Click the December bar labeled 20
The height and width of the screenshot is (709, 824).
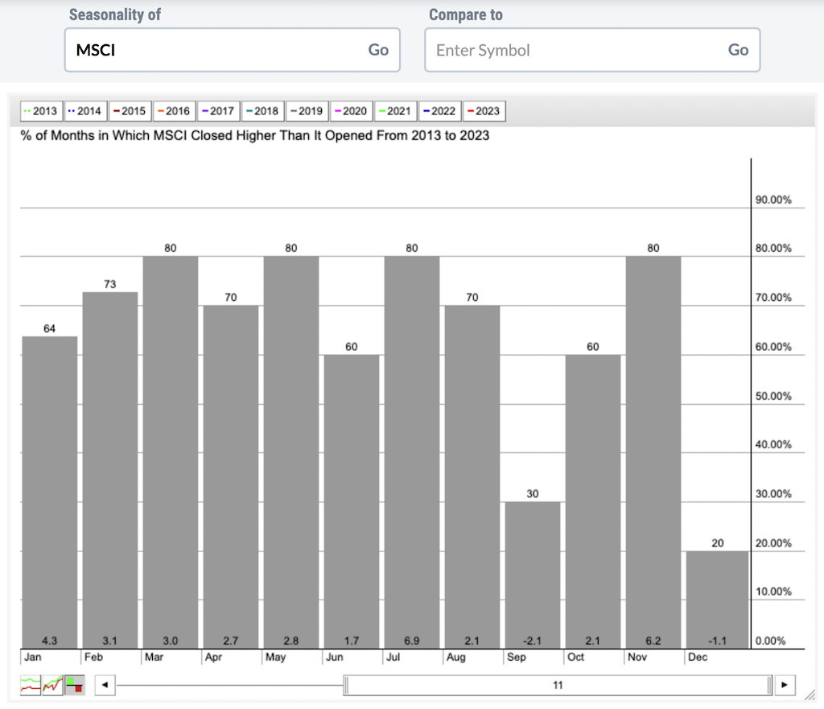click(717, 600)
